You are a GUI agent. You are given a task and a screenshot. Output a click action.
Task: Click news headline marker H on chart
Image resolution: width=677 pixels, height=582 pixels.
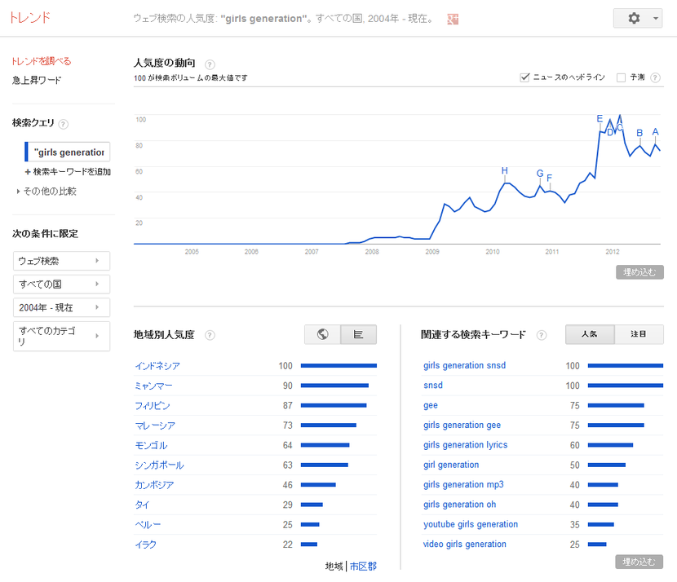505,171
